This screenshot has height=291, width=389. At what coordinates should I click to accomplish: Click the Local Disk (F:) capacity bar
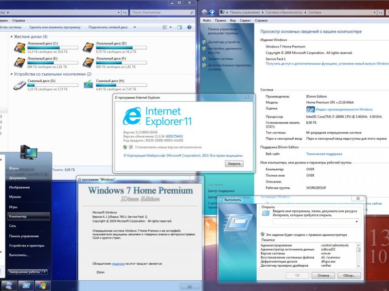[x=121, y=63]
